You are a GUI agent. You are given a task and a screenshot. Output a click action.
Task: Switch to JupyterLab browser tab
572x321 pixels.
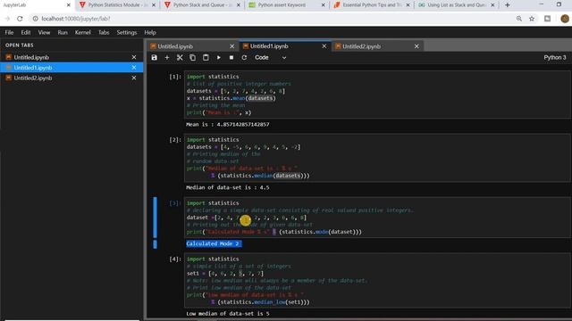point(37,5)
